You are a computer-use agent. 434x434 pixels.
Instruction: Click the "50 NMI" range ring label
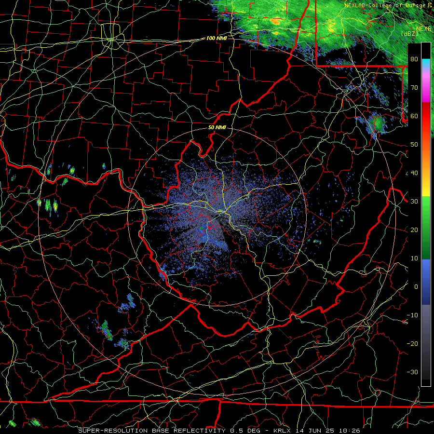tap(217, 128)
